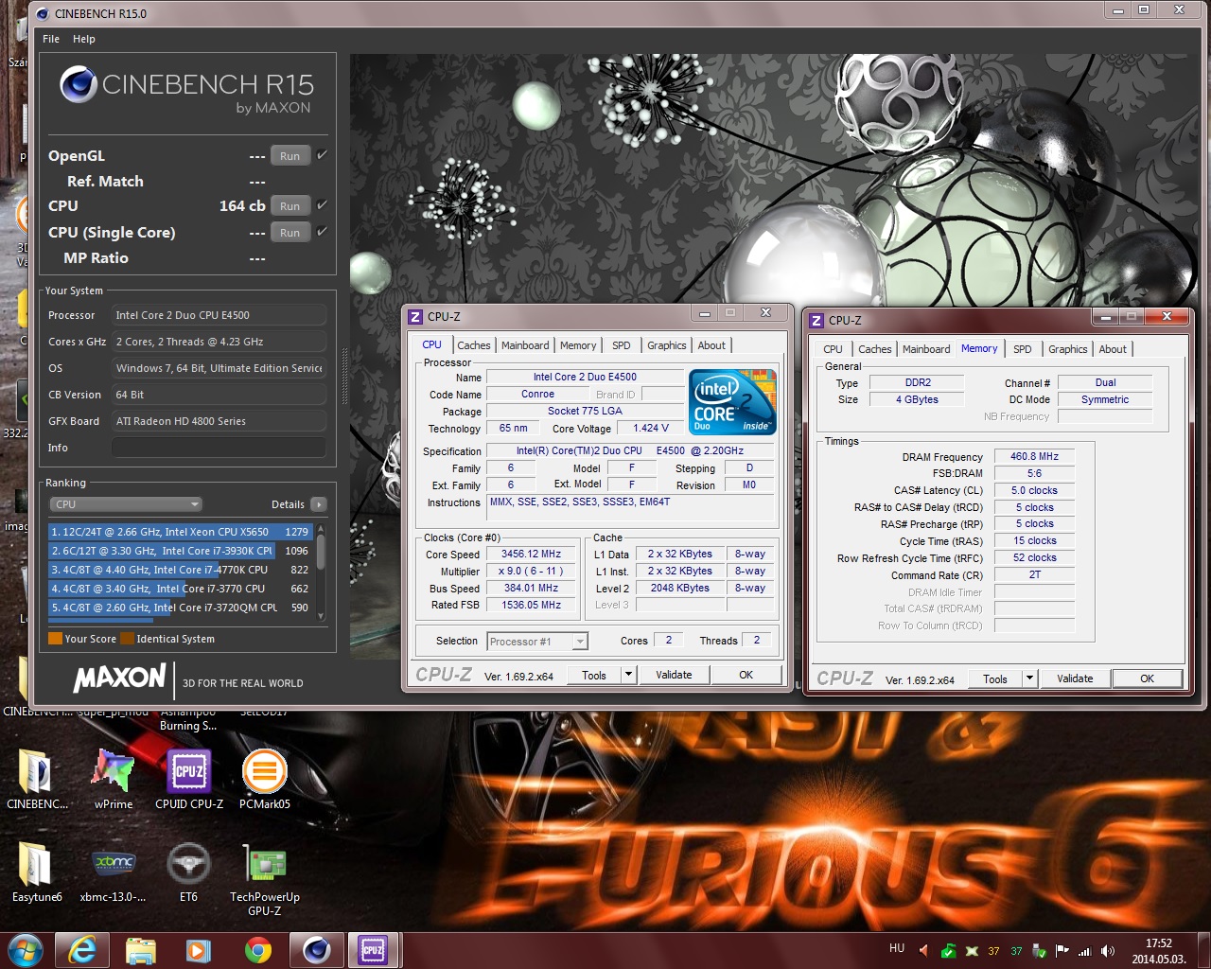Expand Tools dropdown arrow in right CPU-Z

[1029, 679]
